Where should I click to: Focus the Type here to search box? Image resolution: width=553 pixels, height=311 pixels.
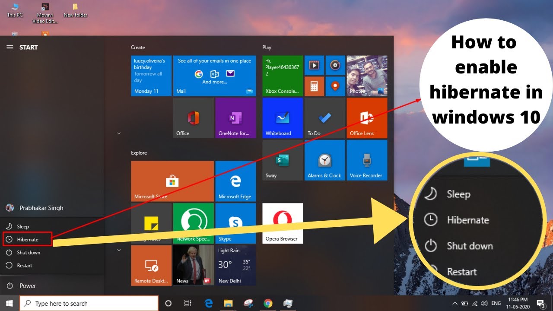[x=89, y=303]
